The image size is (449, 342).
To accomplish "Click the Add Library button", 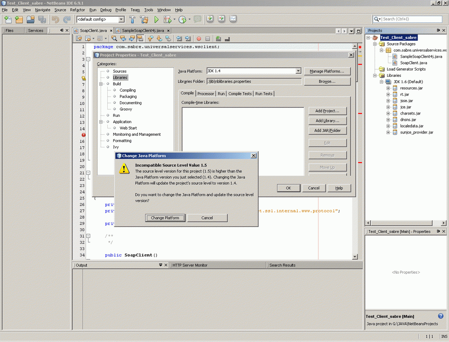I will [x=327, y=121].
